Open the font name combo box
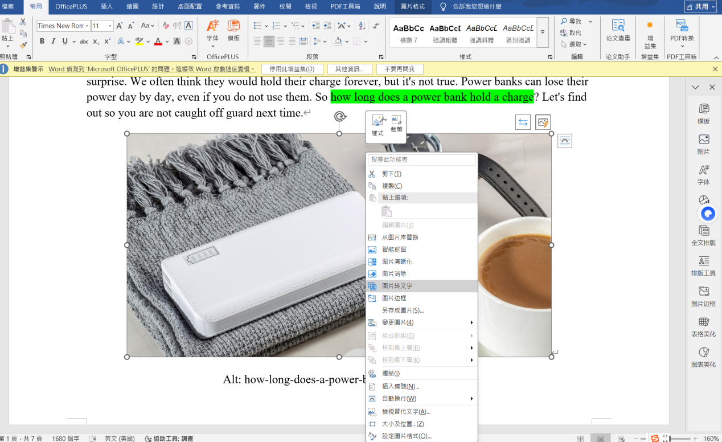722x442 pixels. (x=63, y=26)
